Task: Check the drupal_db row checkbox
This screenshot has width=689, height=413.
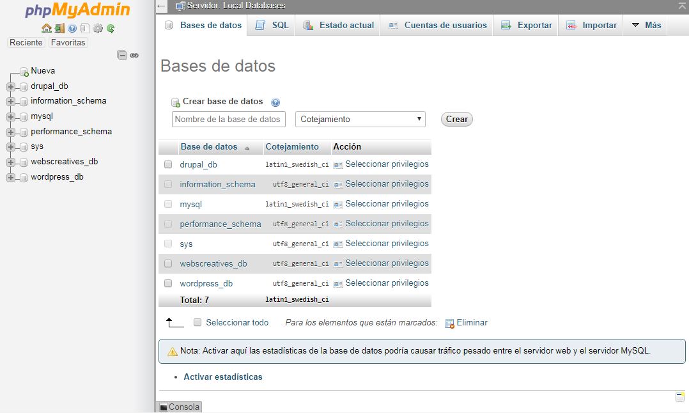Action: (x=168, y=164)
